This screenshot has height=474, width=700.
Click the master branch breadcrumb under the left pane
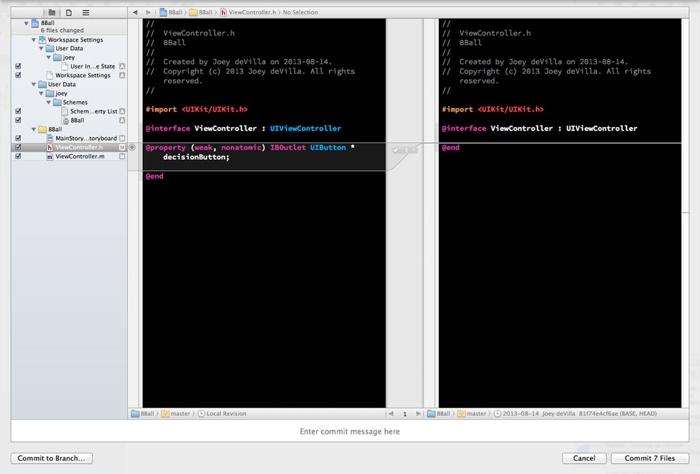click(176, 414)
